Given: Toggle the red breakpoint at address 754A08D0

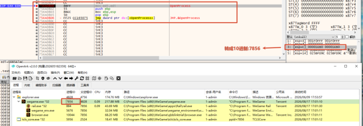Looking at the screenshot, I should pyautogui.click(x=37, y=6).
